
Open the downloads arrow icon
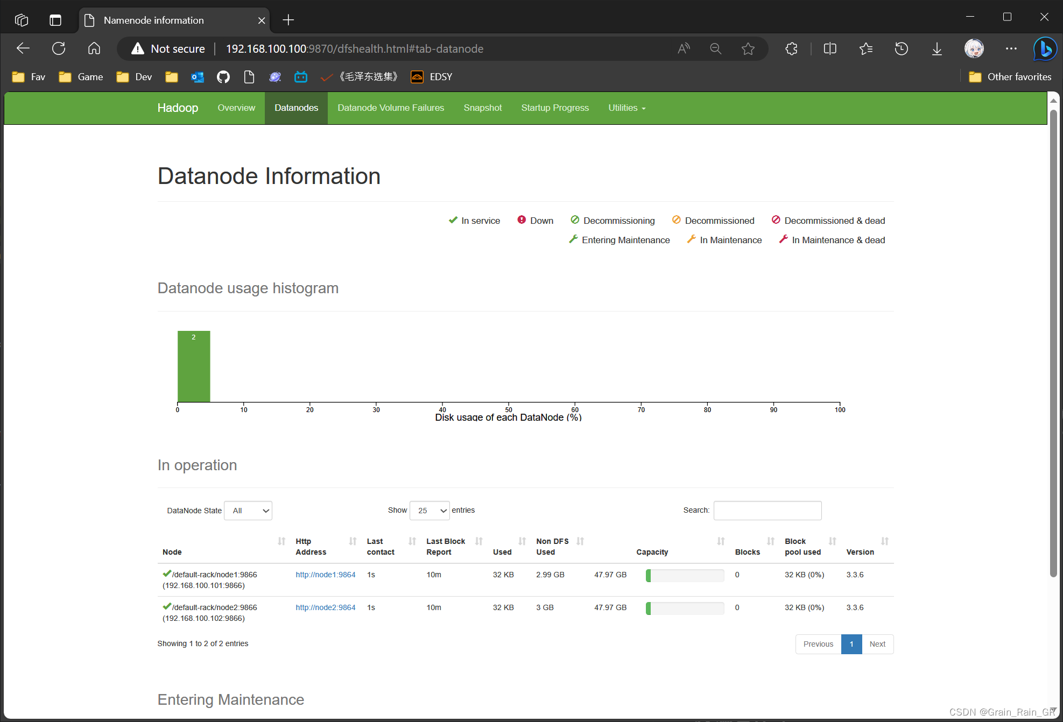pos(937,48)
